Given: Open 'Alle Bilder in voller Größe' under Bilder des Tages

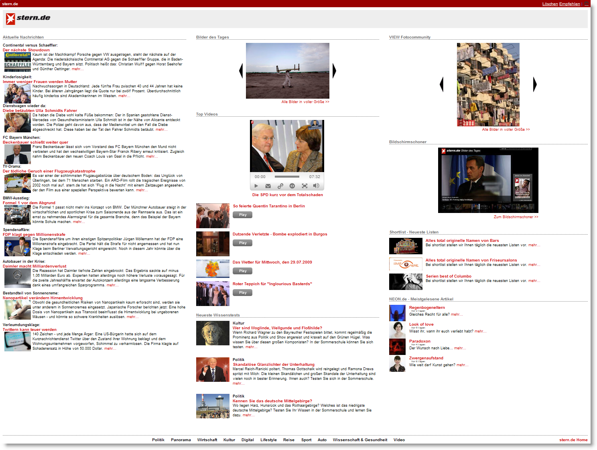Looking at the screenshot, I should point(305,102).
